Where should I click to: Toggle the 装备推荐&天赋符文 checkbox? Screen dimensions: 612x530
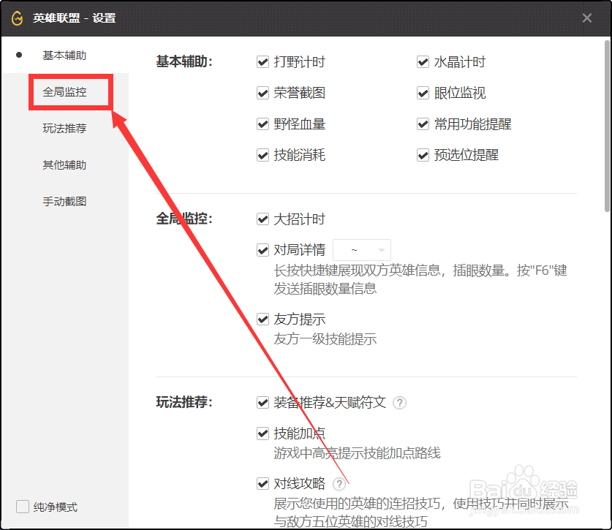tap(262, 402)
